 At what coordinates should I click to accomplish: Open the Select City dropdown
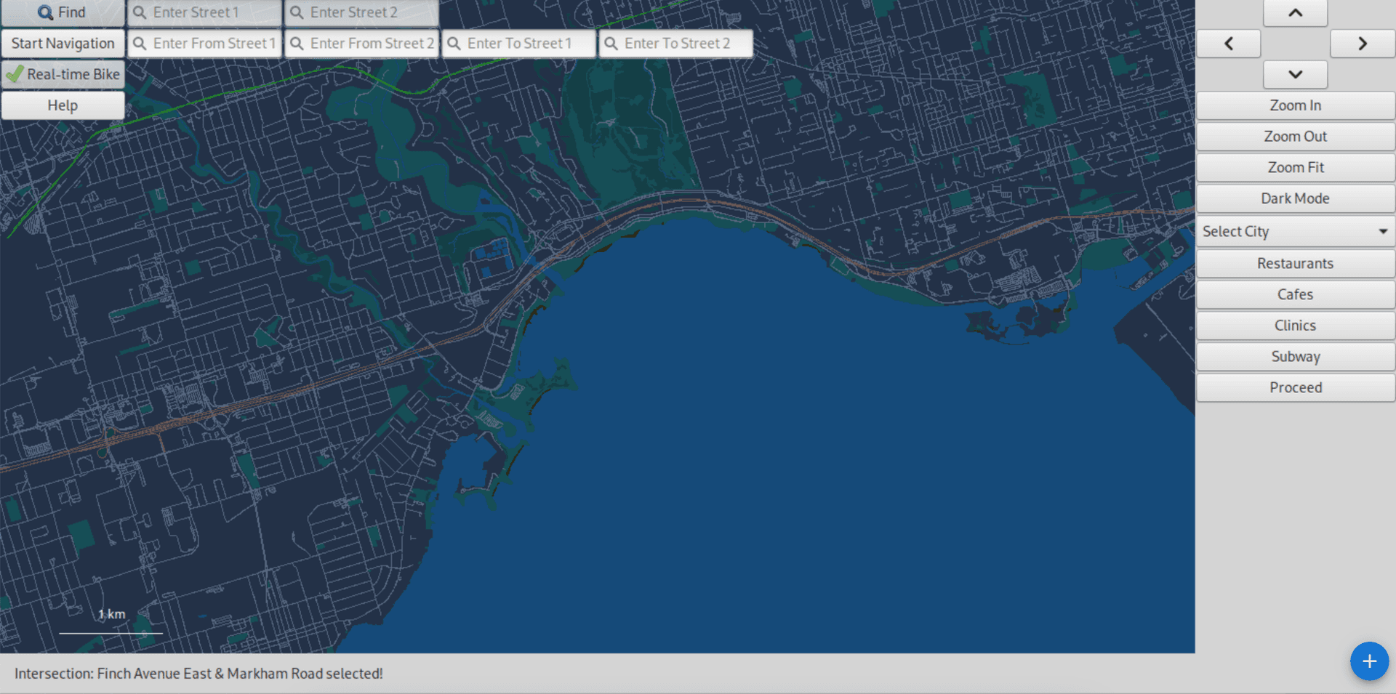tap(1296, 232)
